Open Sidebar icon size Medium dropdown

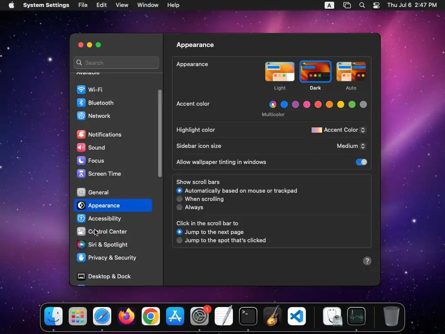pos(351,146)
